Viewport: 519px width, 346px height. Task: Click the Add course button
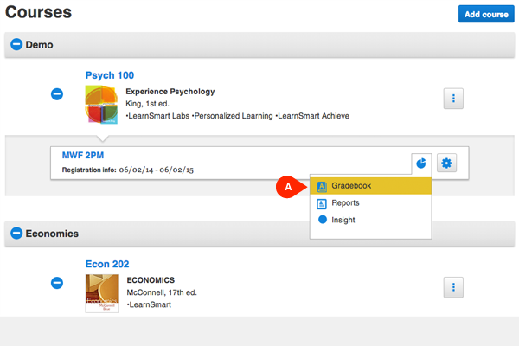484,15
